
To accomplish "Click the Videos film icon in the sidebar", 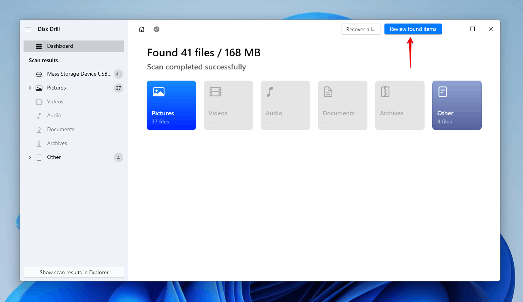I will click(x=39, y=102).
